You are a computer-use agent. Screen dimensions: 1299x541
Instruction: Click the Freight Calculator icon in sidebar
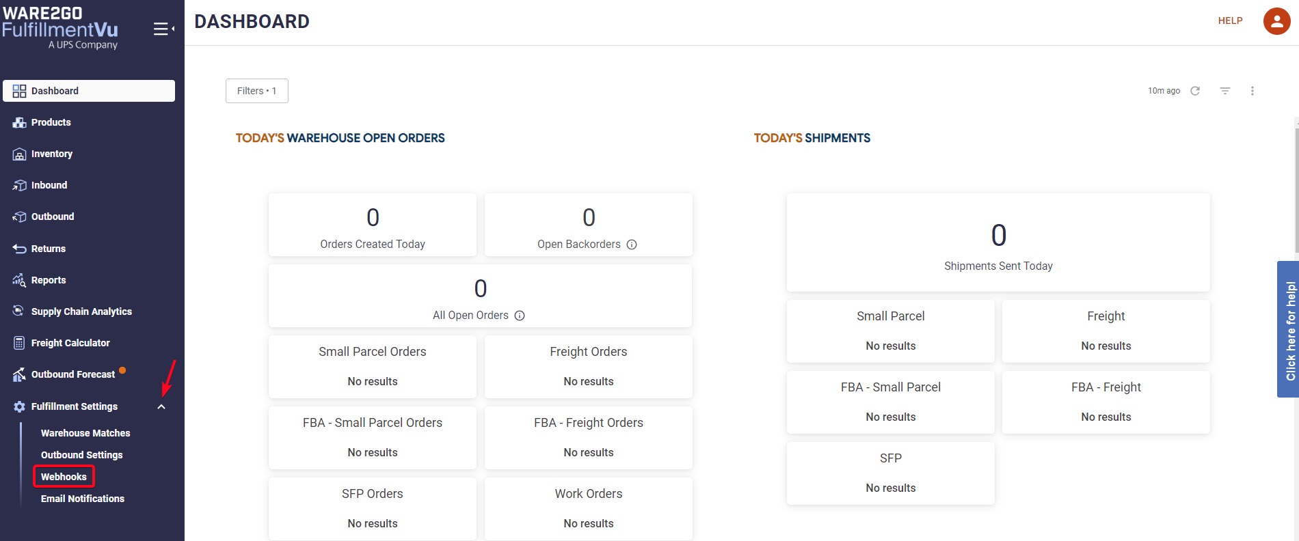[19, 343]
